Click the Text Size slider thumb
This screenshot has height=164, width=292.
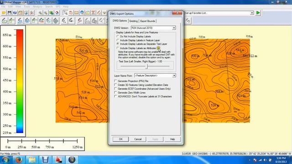[146, 66]
